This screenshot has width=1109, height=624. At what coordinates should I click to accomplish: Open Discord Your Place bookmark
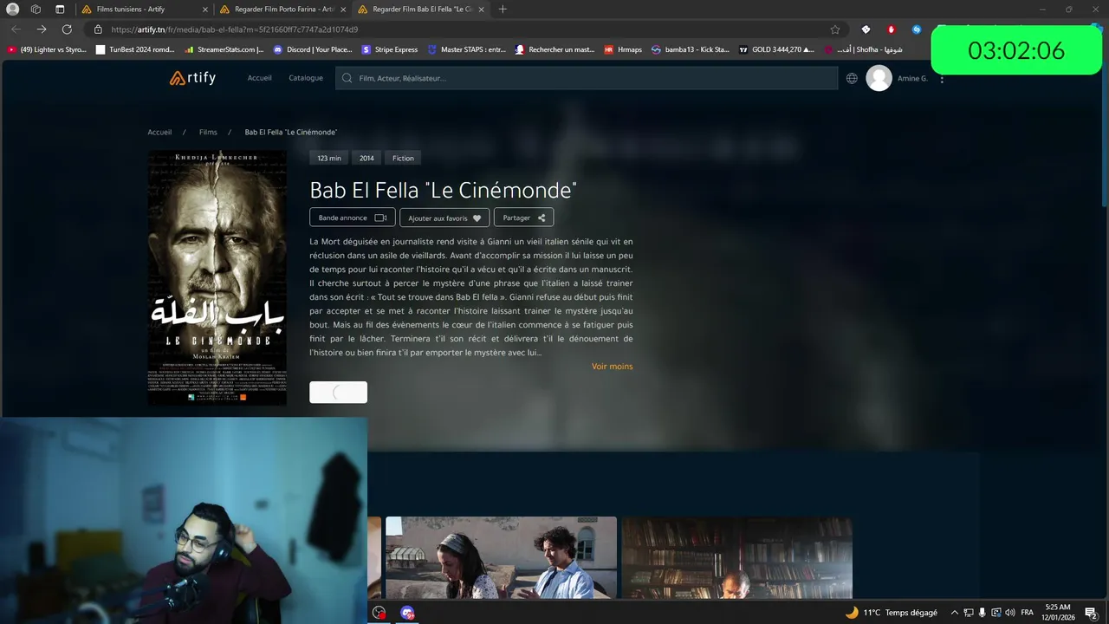coord(313,49)
